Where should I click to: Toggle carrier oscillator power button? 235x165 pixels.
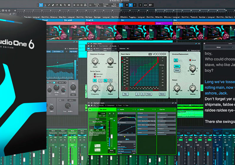[x=95, y=80]
